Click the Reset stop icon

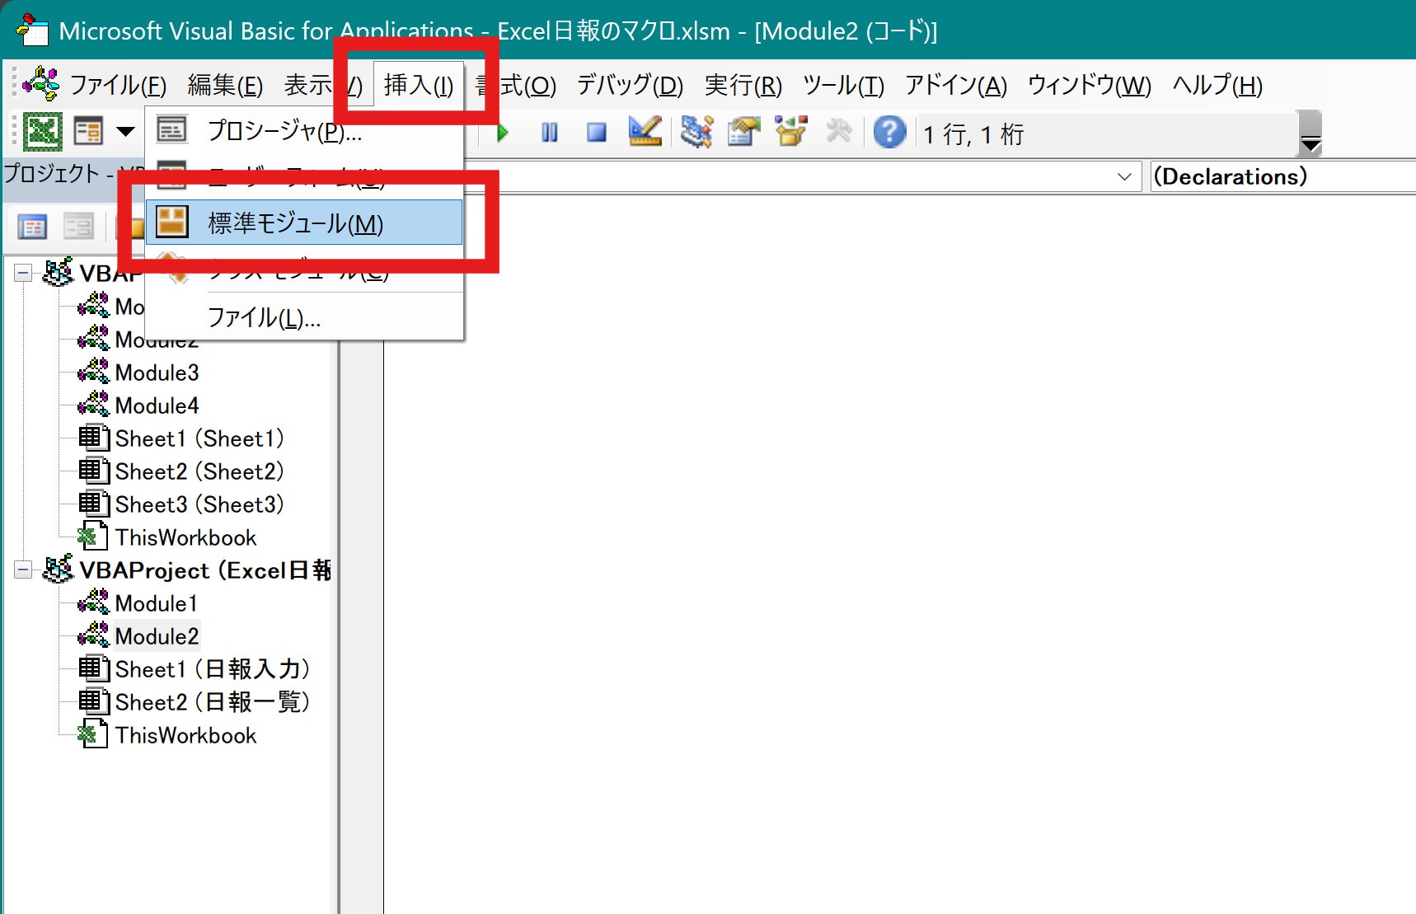tap(596, 133)
